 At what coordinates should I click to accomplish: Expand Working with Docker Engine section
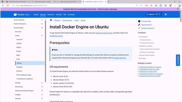pyautogui.click(x=42, y=91)
